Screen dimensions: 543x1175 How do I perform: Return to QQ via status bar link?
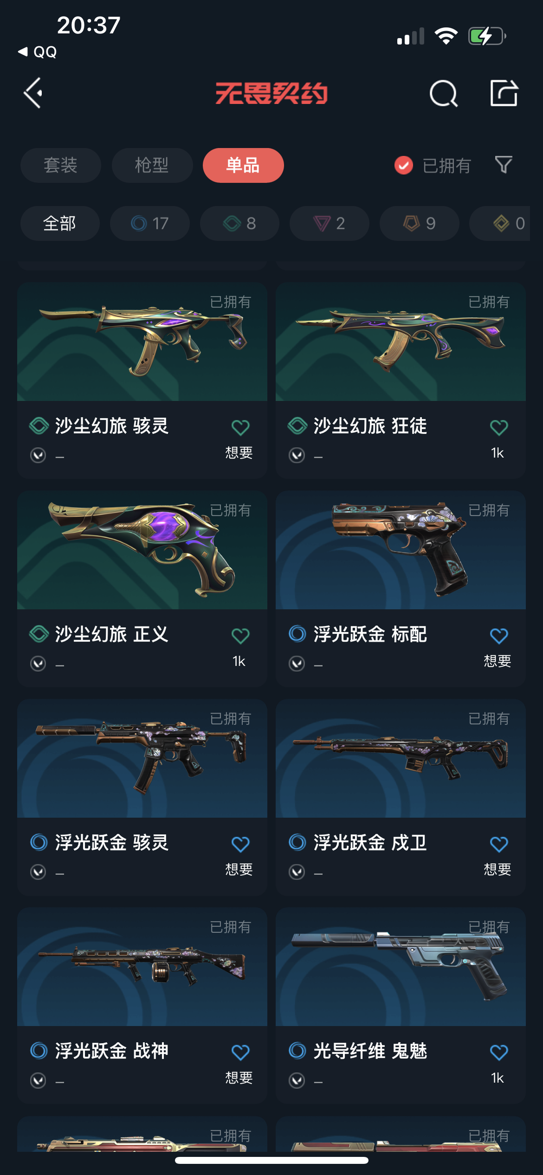click(x=38, y=52)
